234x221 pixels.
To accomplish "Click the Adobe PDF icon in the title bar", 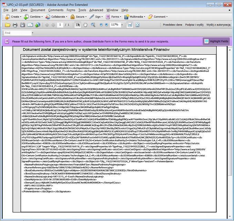I will pos(4,5).
